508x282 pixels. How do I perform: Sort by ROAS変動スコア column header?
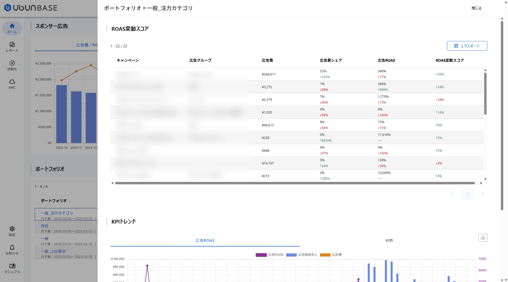pos(450,60)
